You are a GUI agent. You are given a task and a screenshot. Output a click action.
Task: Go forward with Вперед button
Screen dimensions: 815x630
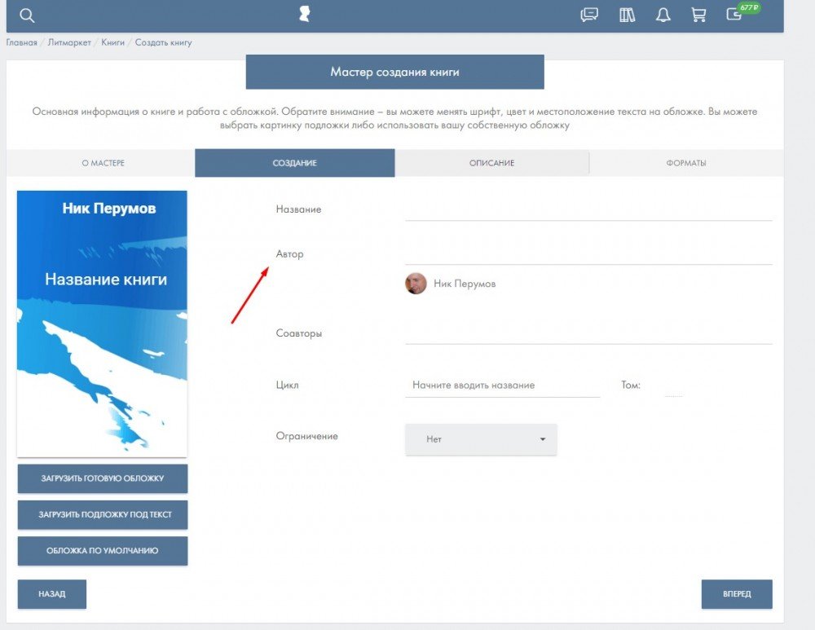tap(736, 594)
